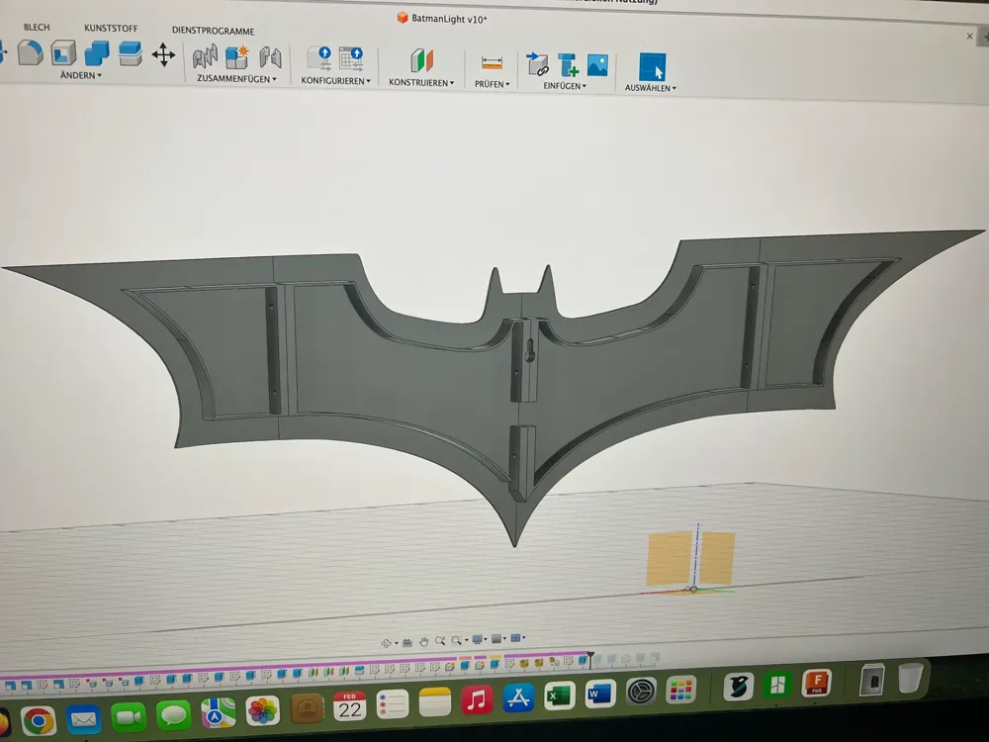989x742 pixels.
Task: Open Autodesk Fusion from the Dock
Action: click(x=817, y=683)
